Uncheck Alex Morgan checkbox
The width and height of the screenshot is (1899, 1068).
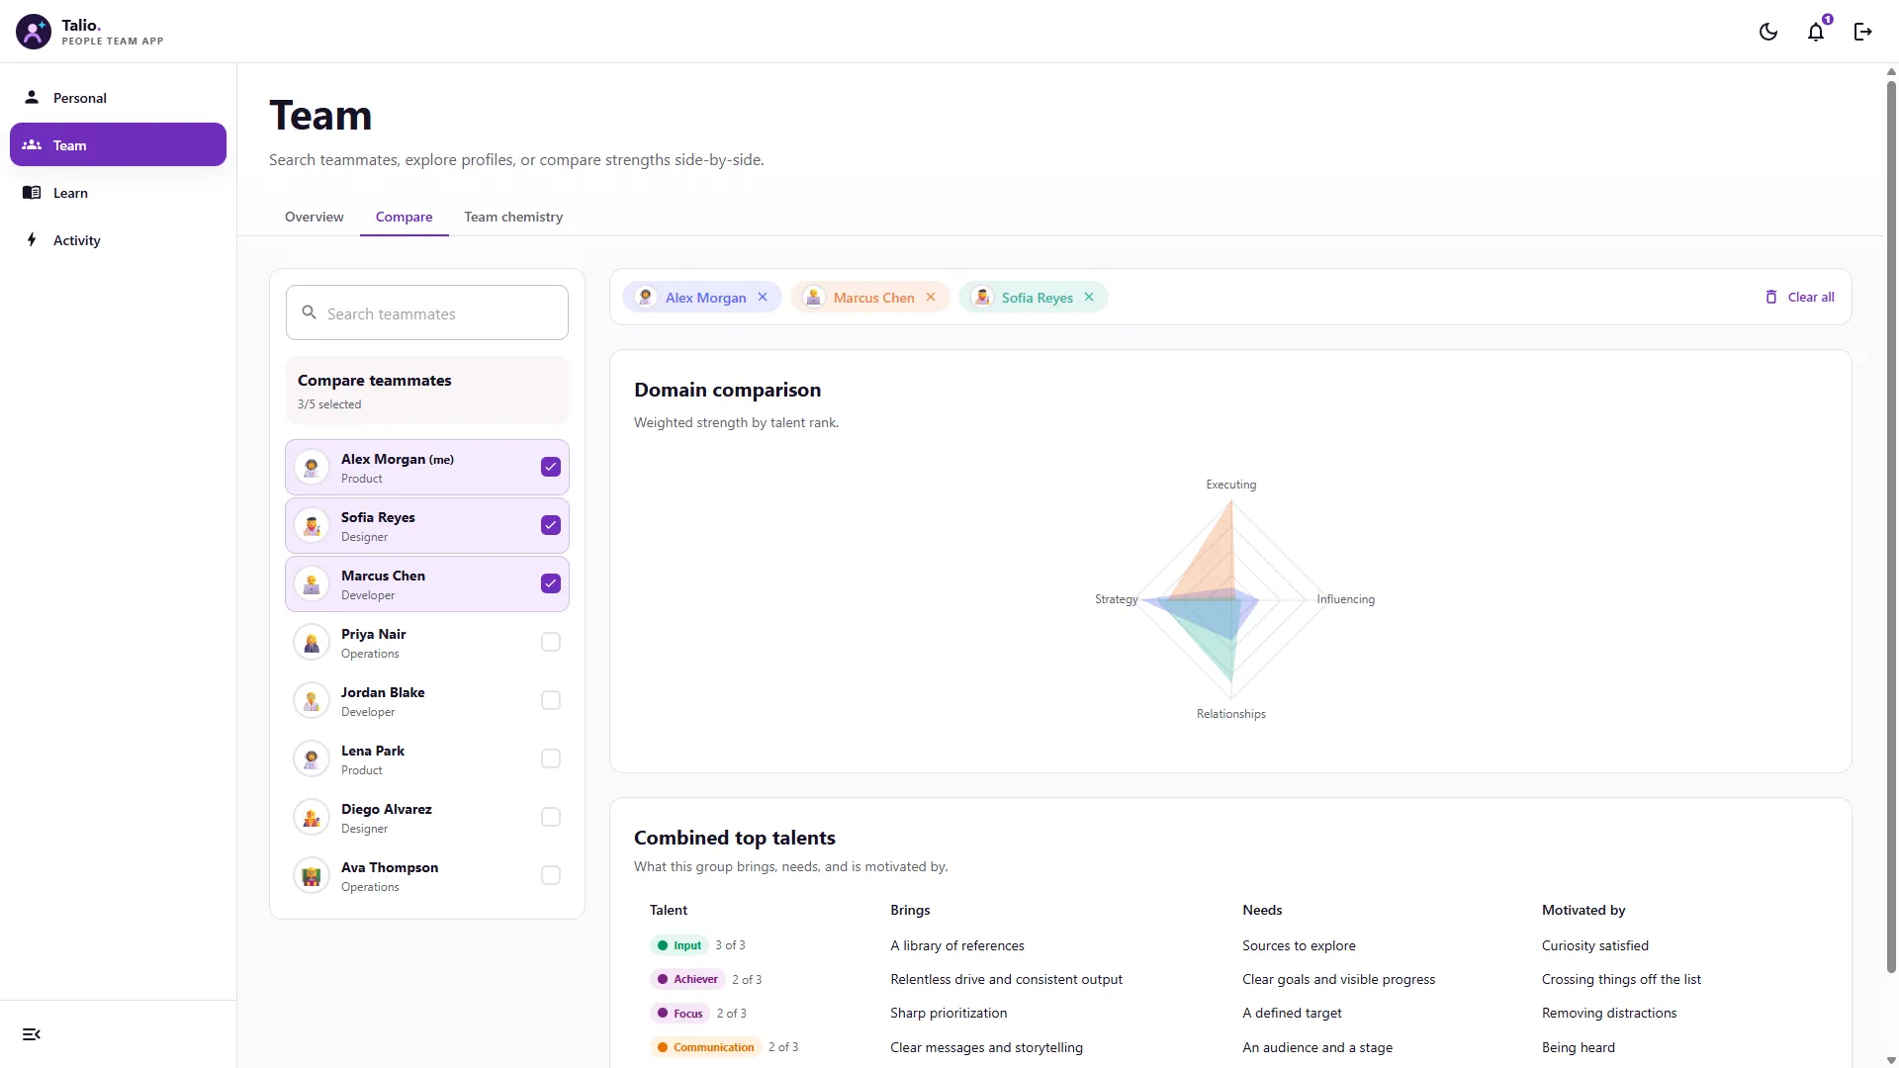point(551,467)
